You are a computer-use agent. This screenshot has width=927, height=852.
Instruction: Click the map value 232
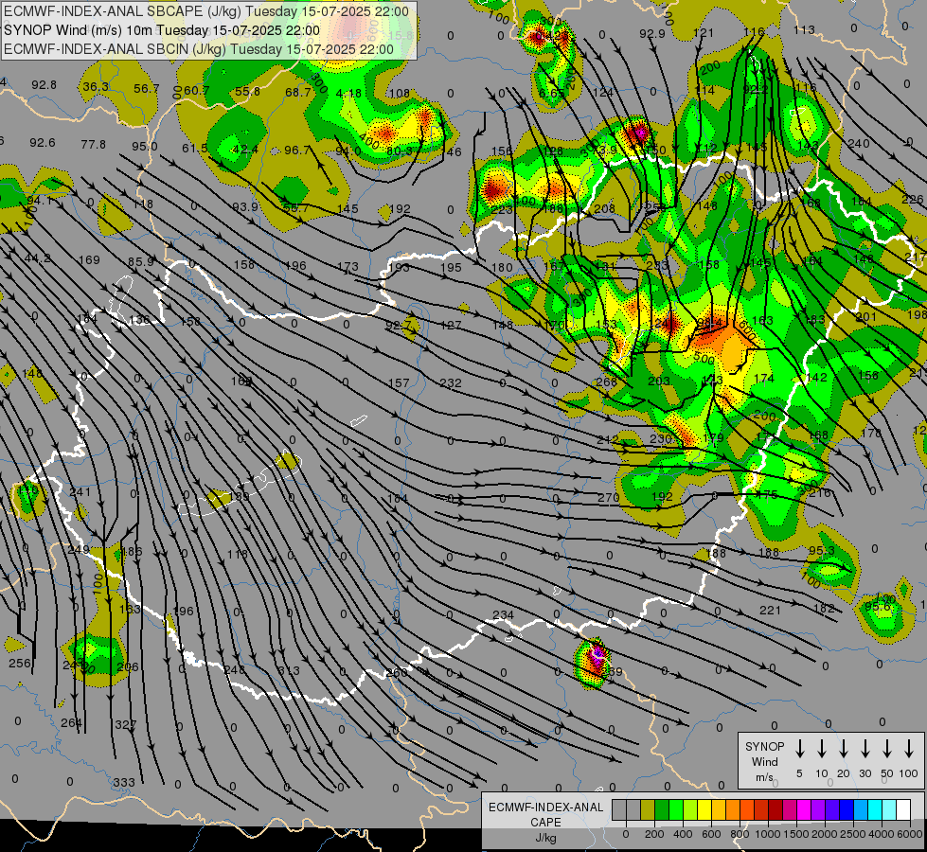click(451, 383)
